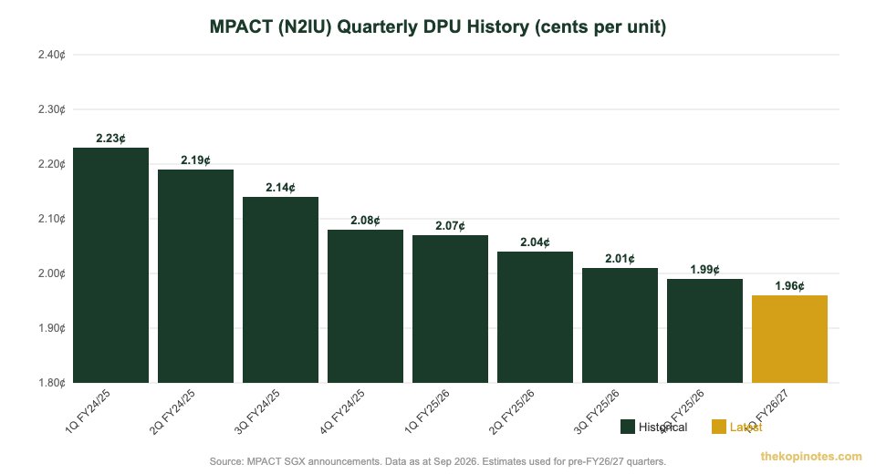Click the 2.04¢ data label

click(x=536, y=242)
